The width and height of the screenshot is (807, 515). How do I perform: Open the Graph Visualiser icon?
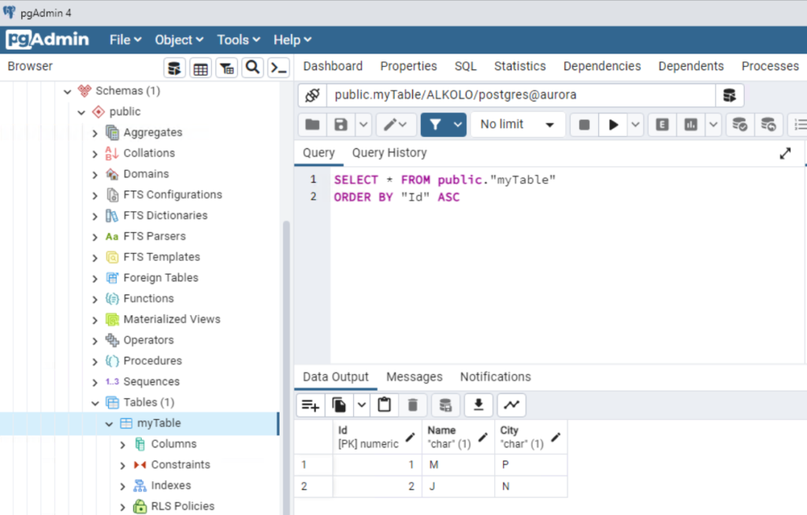pos(511,406)
